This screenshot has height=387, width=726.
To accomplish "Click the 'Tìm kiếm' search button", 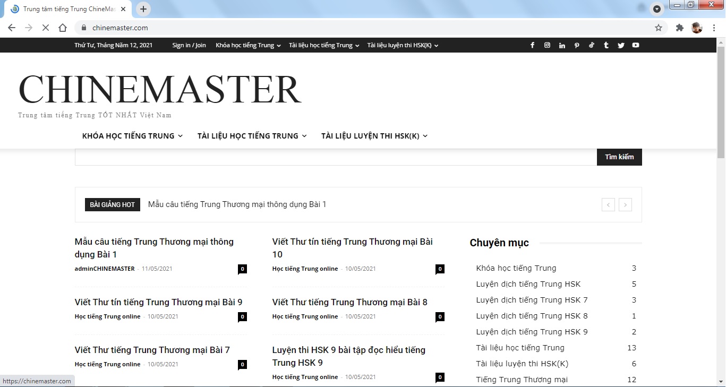I will [x=619, y=157].
